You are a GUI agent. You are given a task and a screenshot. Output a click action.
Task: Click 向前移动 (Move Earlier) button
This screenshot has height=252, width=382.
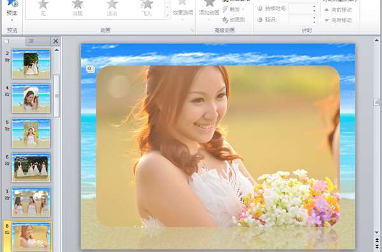pyautogui.click(x=338, y=10)
